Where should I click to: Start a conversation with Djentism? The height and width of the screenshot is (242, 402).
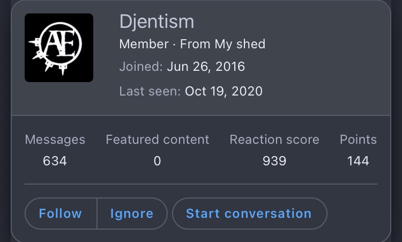(x=249, y=214)
